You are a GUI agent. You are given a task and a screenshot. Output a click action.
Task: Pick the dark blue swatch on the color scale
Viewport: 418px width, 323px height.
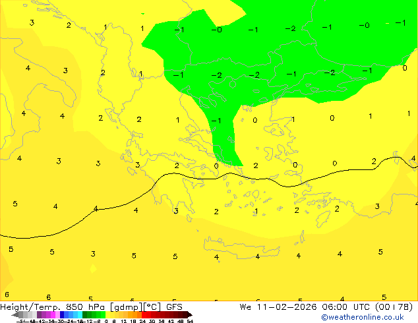tap(62, 314)
